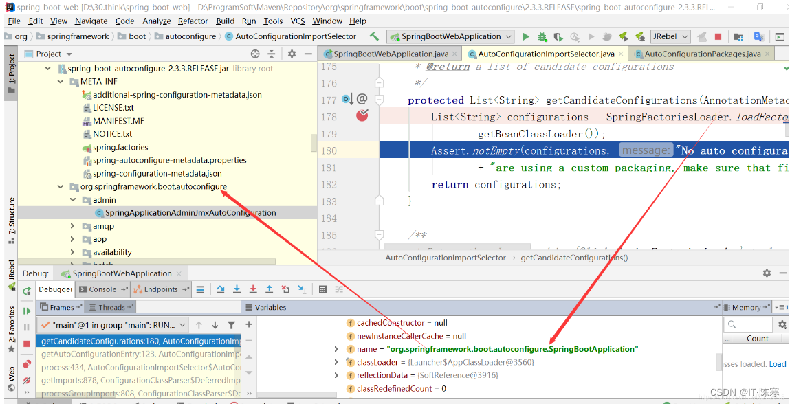Image resolution: width=790 pixels, height=404 pixels.
Task: Close the AutoConfigurationImportSelector.java tab
Action: pyautogui.click(x=620, y=54)
